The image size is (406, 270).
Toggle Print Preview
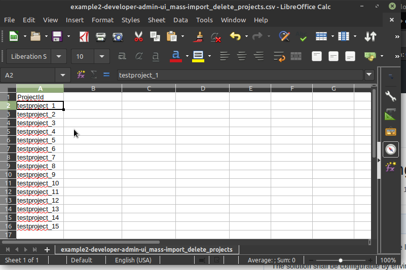118,36
